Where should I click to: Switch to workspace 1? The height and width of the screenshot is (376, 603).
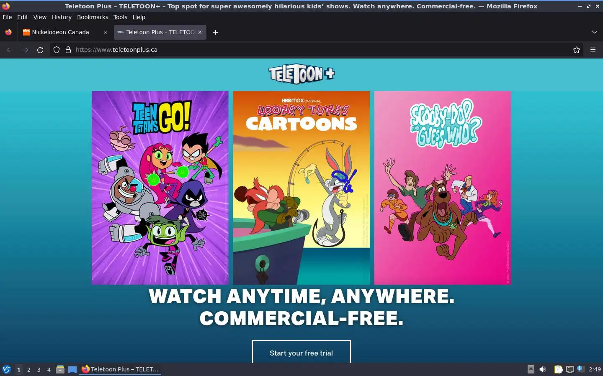coord(18,369)
